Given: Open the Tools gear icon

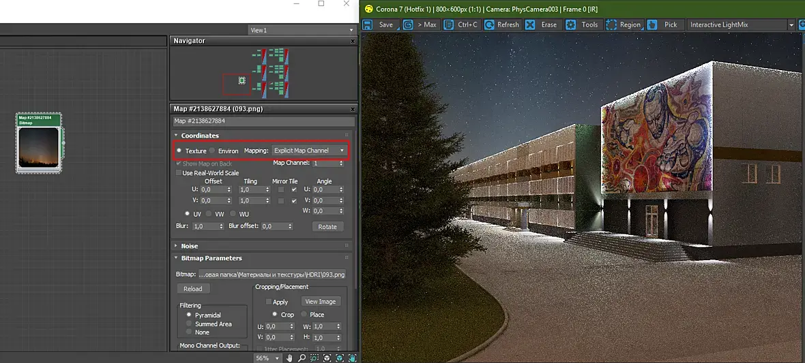Looking at the screenshot, I should click(x=570, y=25).
